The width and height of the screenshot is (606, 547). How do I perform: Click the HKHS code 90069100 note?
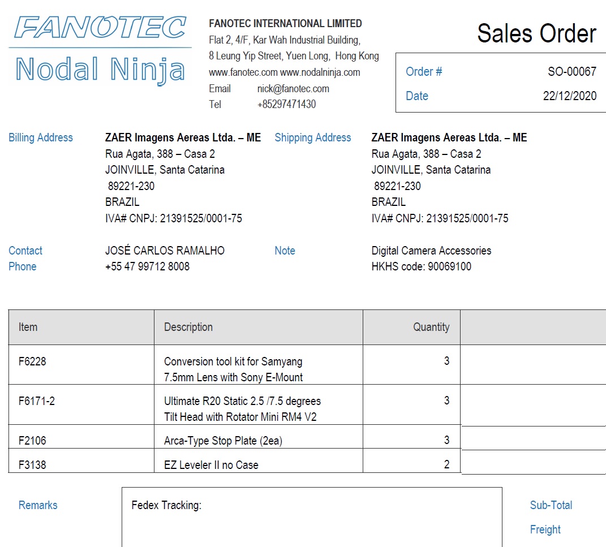(x=421, y=266)
